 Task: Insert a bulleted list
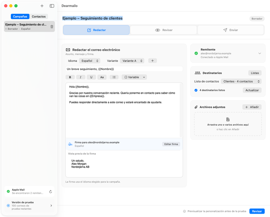(x=114, y=77)
